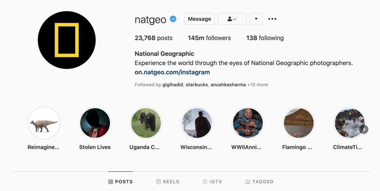The image size is (380, 191).
Task: Expand suggested accounts dropdown arrow
Action: (256, 19)
